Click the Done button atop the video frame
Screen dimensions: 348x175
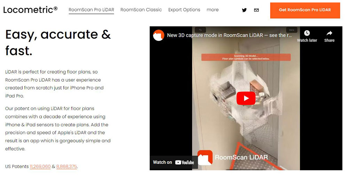coord(292,30)
